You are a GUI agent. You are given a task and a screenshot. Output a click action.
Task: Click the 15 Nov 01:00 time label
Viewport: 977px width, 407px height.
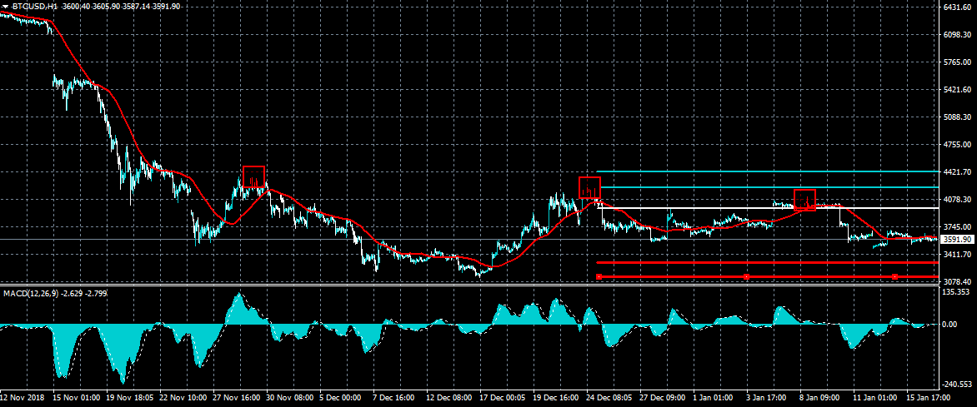pos(77,397)
